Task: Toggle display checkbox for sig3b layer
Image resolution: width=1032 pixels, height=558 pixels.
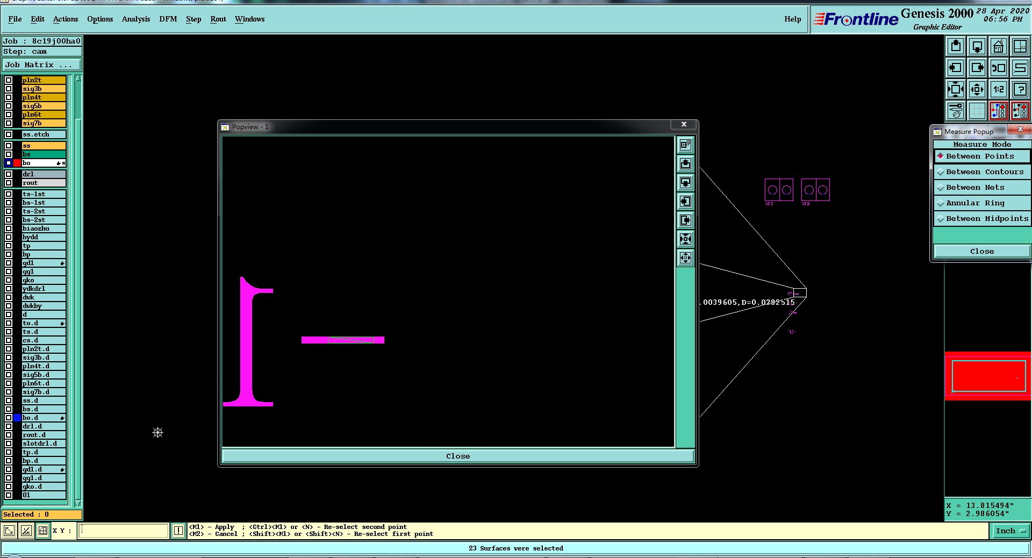Action: tap(9, 89)
